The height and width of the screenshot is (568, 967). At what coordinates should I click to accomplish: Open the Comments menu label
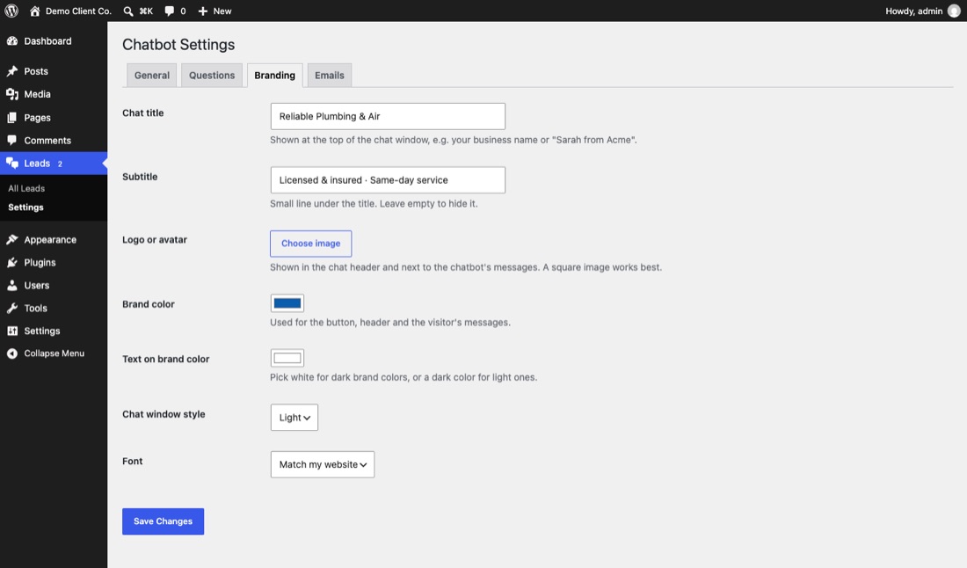[47, 140]
